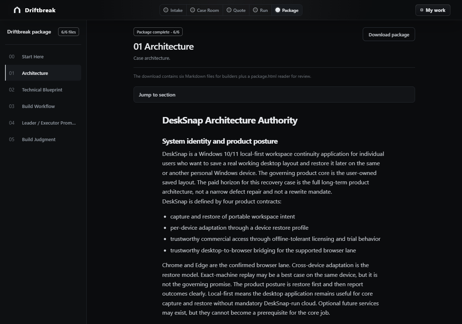Click bullet per-device adaptation through device restore profile
The height and width of the screenshot is (324, 462).
239,228
